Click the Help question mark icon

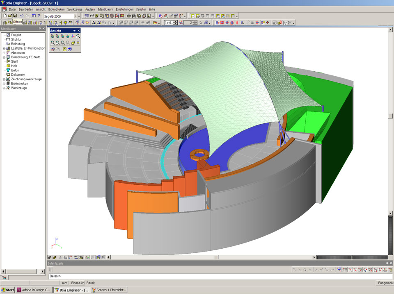[39, 16]
